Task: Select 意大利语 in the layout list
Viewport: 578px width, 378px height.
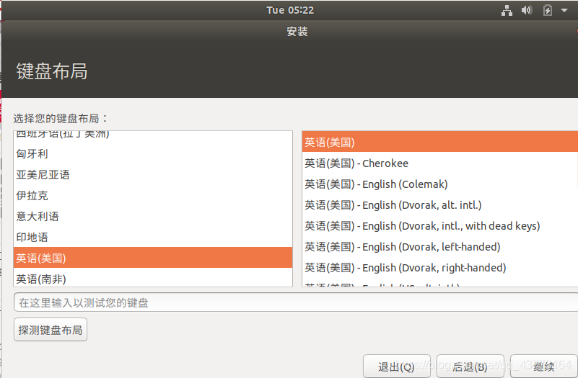Action: (x=153, y=217)
